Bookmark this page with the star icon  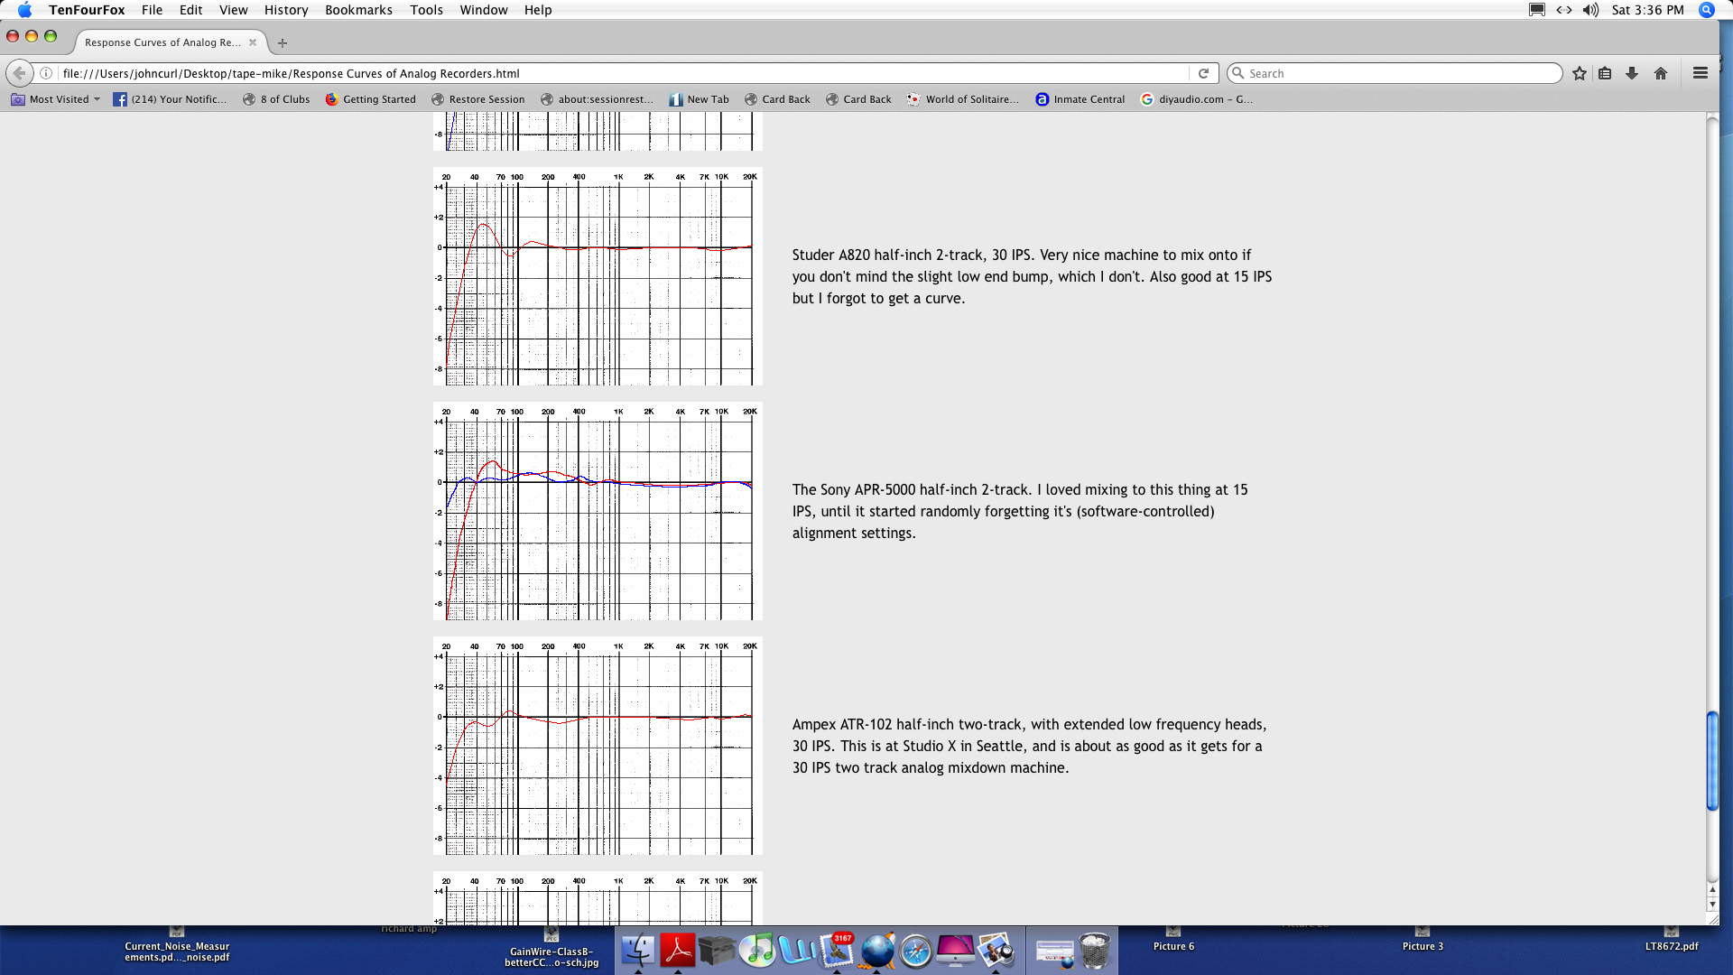click(1579, 73)
